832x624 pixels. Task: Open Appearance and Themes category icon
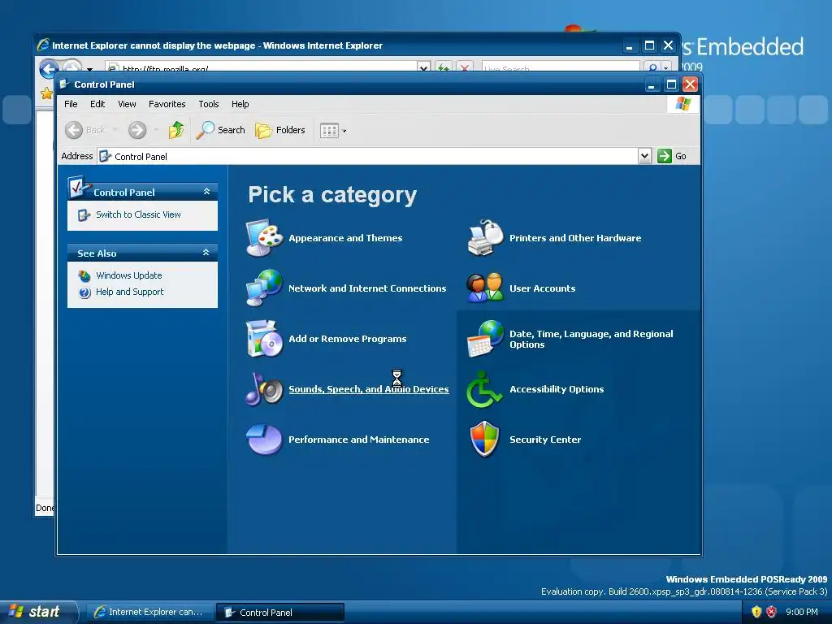(x=264, y=238)
